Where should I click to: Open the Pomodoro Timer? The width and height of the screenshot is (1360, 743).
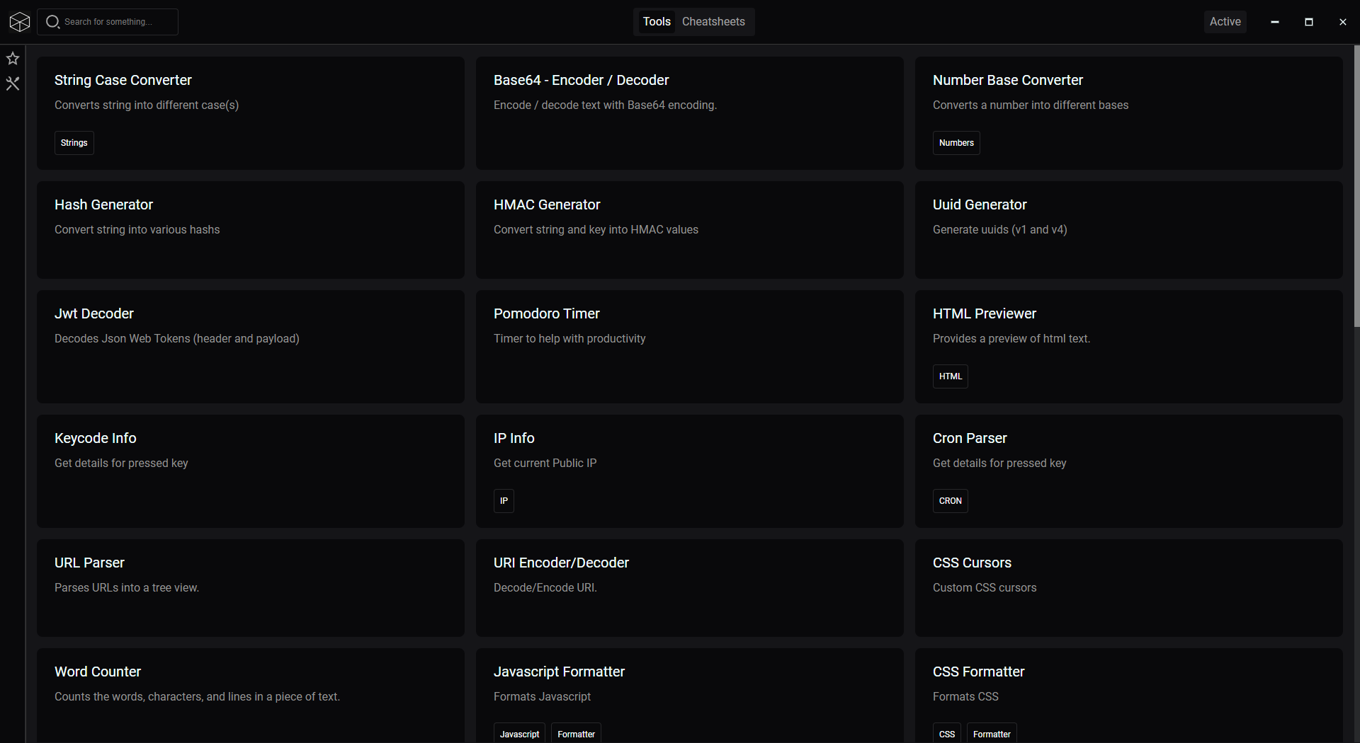pos(689,346)
